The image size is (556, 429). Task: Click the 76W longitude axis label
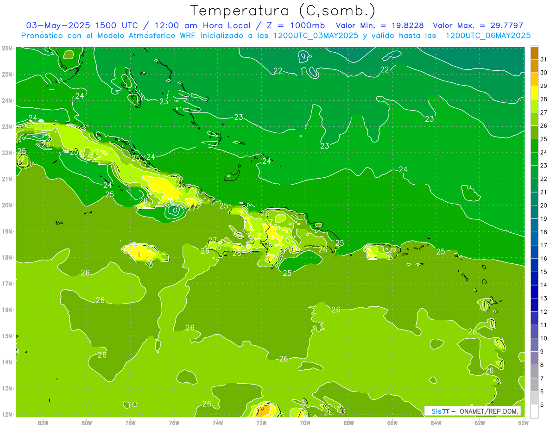click(x=174, y=423)
